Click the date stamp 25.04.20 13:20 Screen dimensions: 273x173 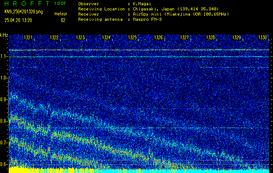click(18, 20)
